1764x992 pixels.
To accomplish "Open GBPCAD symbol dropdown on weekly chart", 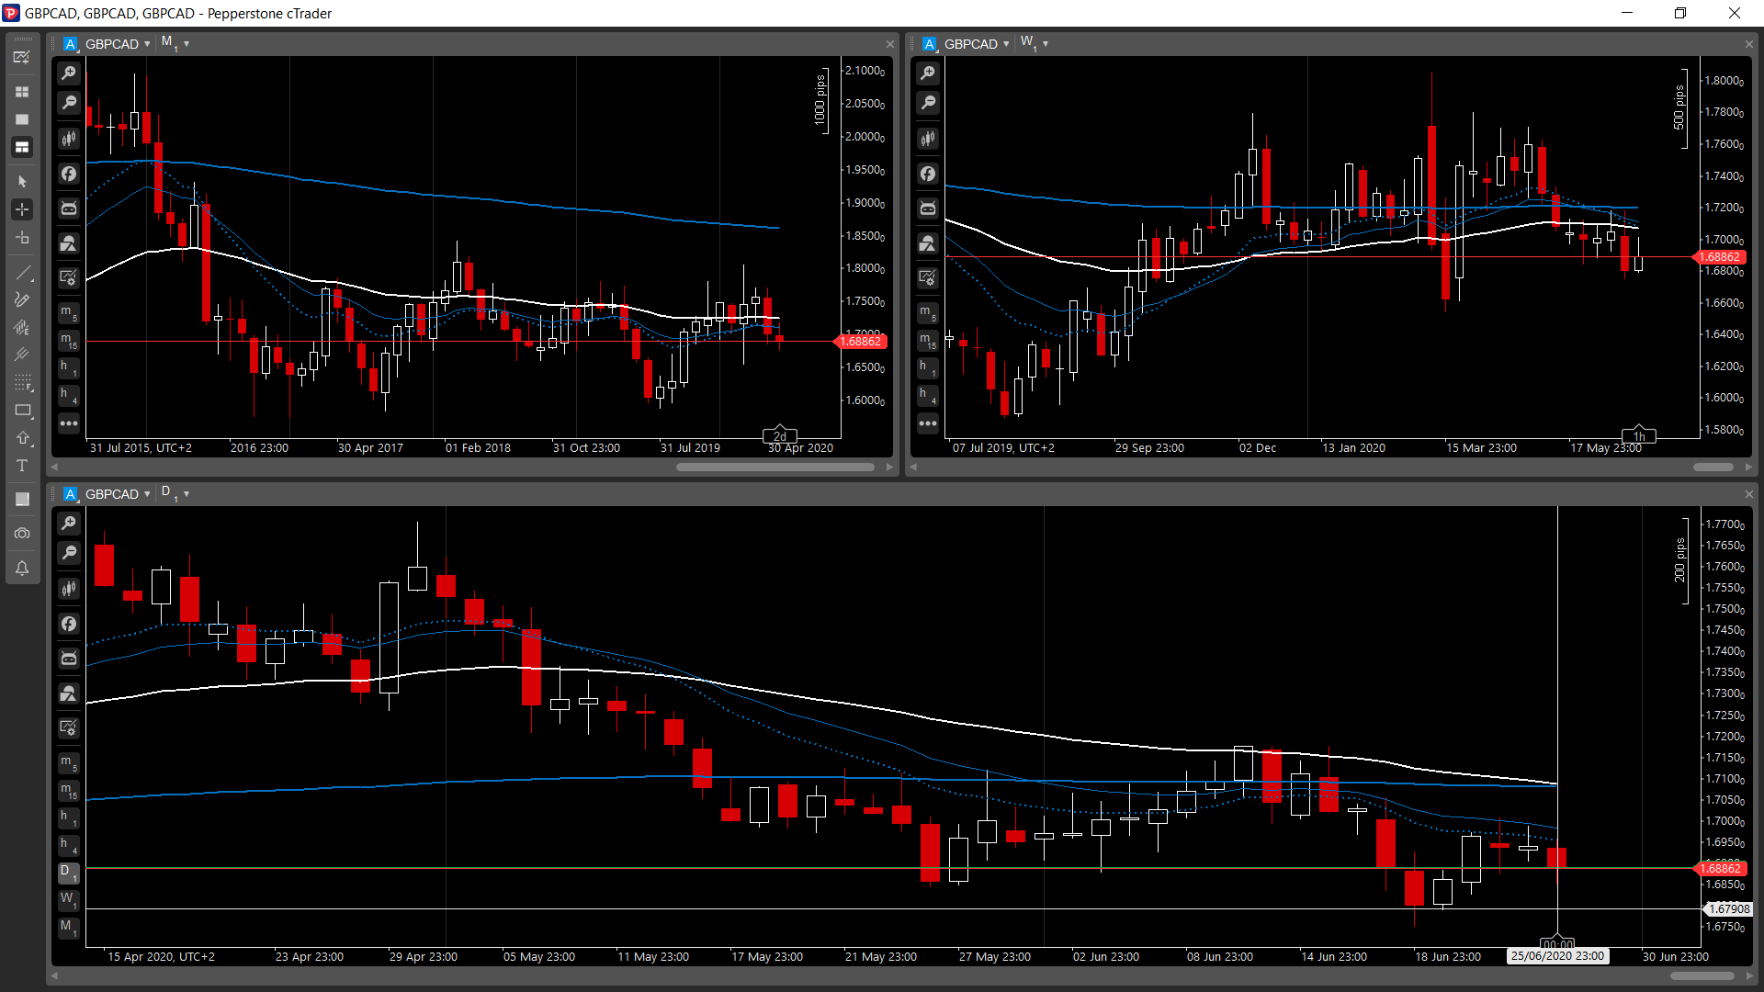I will [x=976, y=44].
